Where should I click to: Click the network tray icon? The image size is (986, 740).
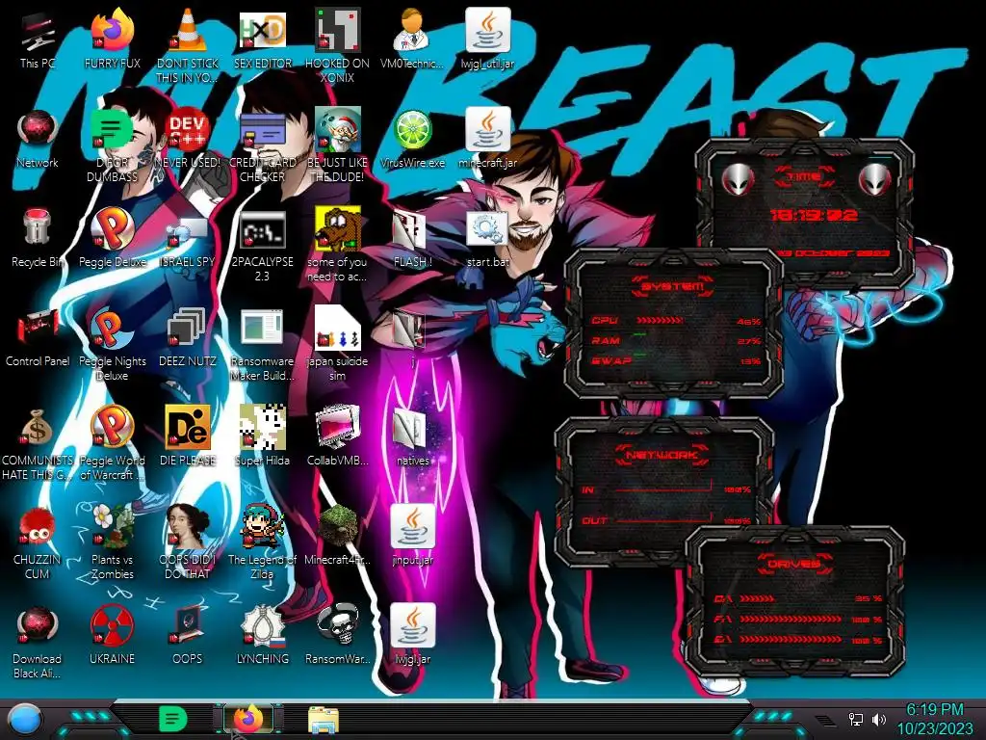click(x=856, y=719)
